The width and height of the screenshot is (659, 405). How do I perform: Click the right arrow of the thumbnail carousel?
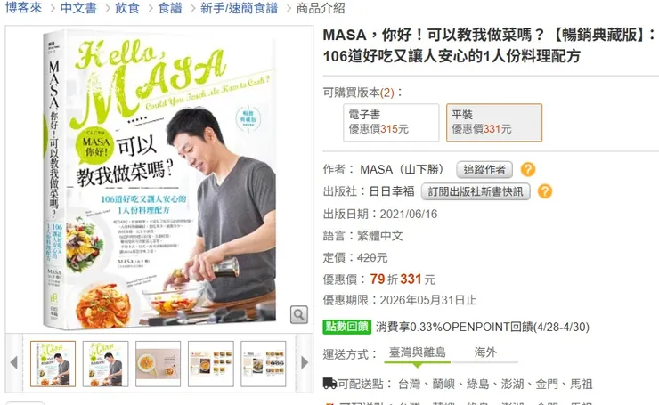tap(305, 362)
